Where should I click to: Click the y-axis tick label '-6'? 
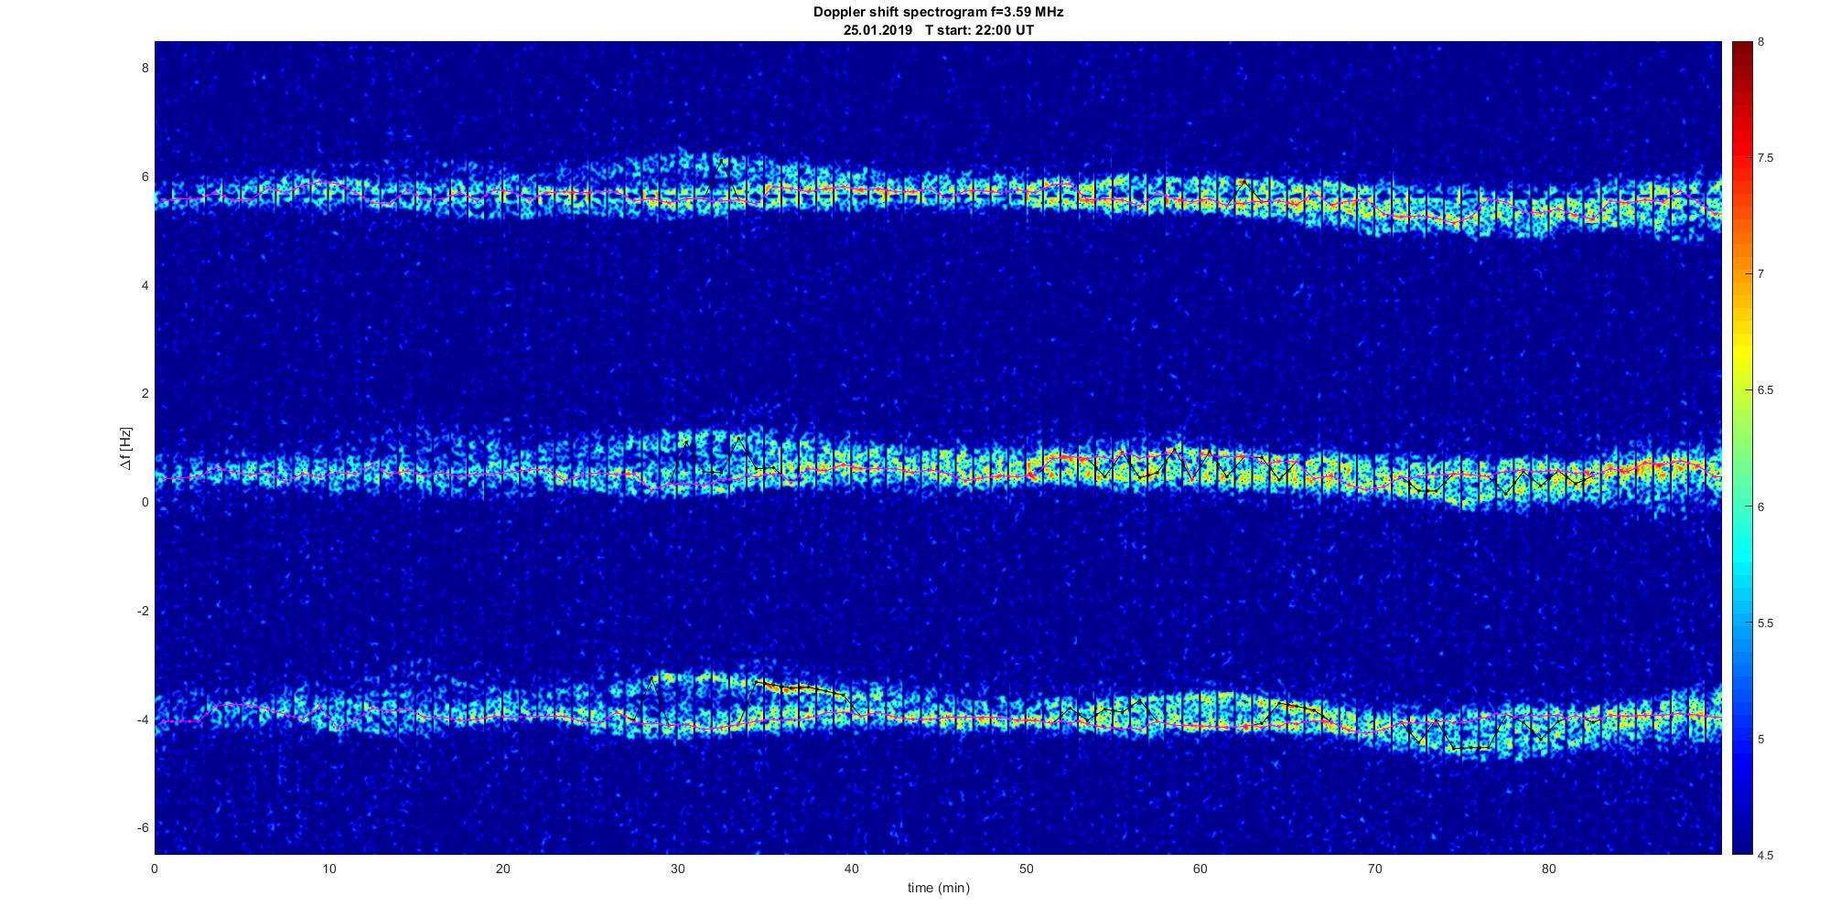point(143,827)
